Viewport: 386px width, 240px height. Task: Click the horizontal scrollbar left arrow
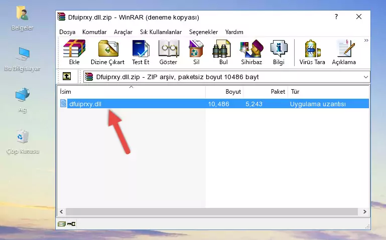(x=62, y=211)
